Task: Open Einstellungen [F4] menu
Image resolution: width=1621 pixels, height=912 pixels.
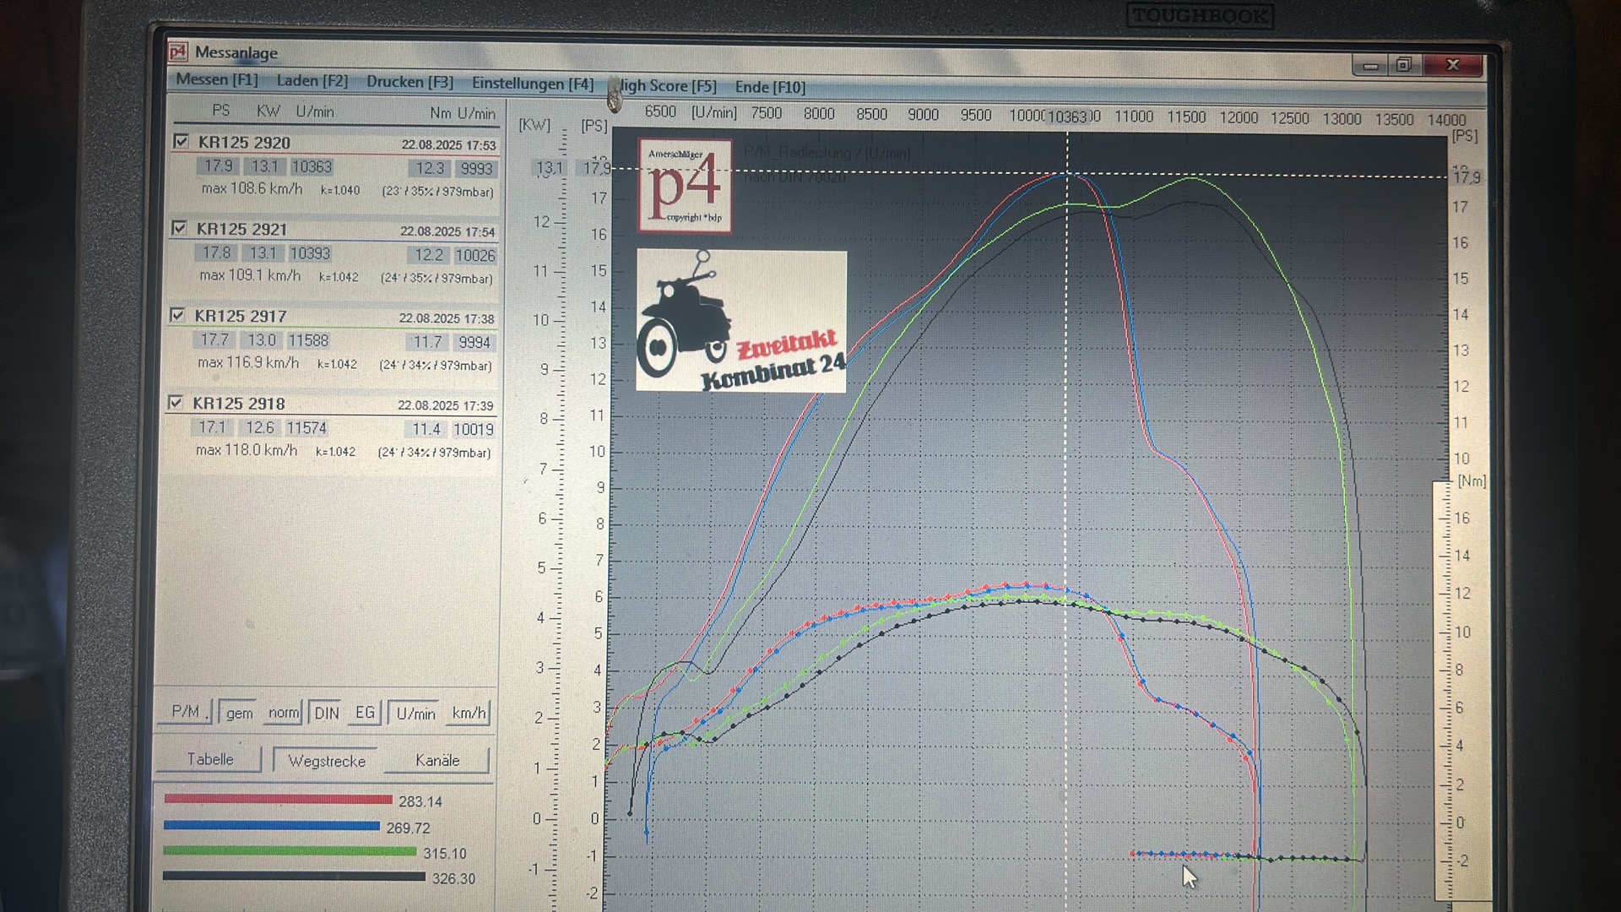Action: pyautogui.click(x=532, y=84)
